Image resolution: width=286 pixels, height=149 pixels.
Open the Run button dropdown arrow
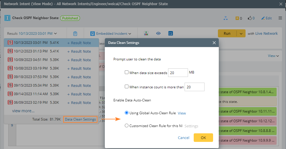(x=241, y=34)
